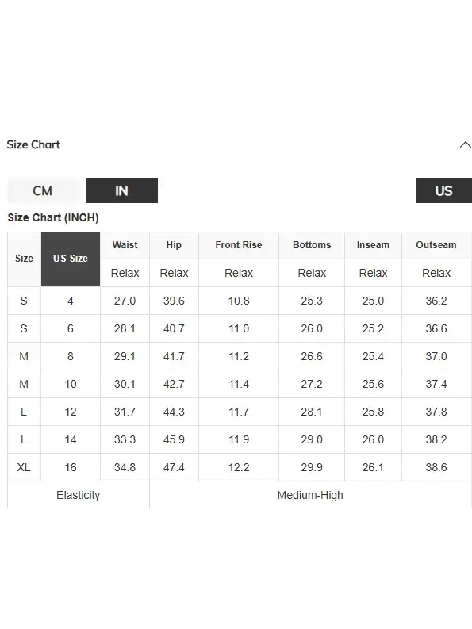Click the Elasticity row label
Screen dimensions: 472x629
79,495
